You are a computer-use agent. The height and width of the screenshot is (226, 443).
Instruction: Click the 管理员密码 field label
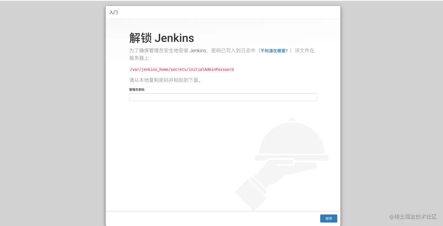(137, 90)
